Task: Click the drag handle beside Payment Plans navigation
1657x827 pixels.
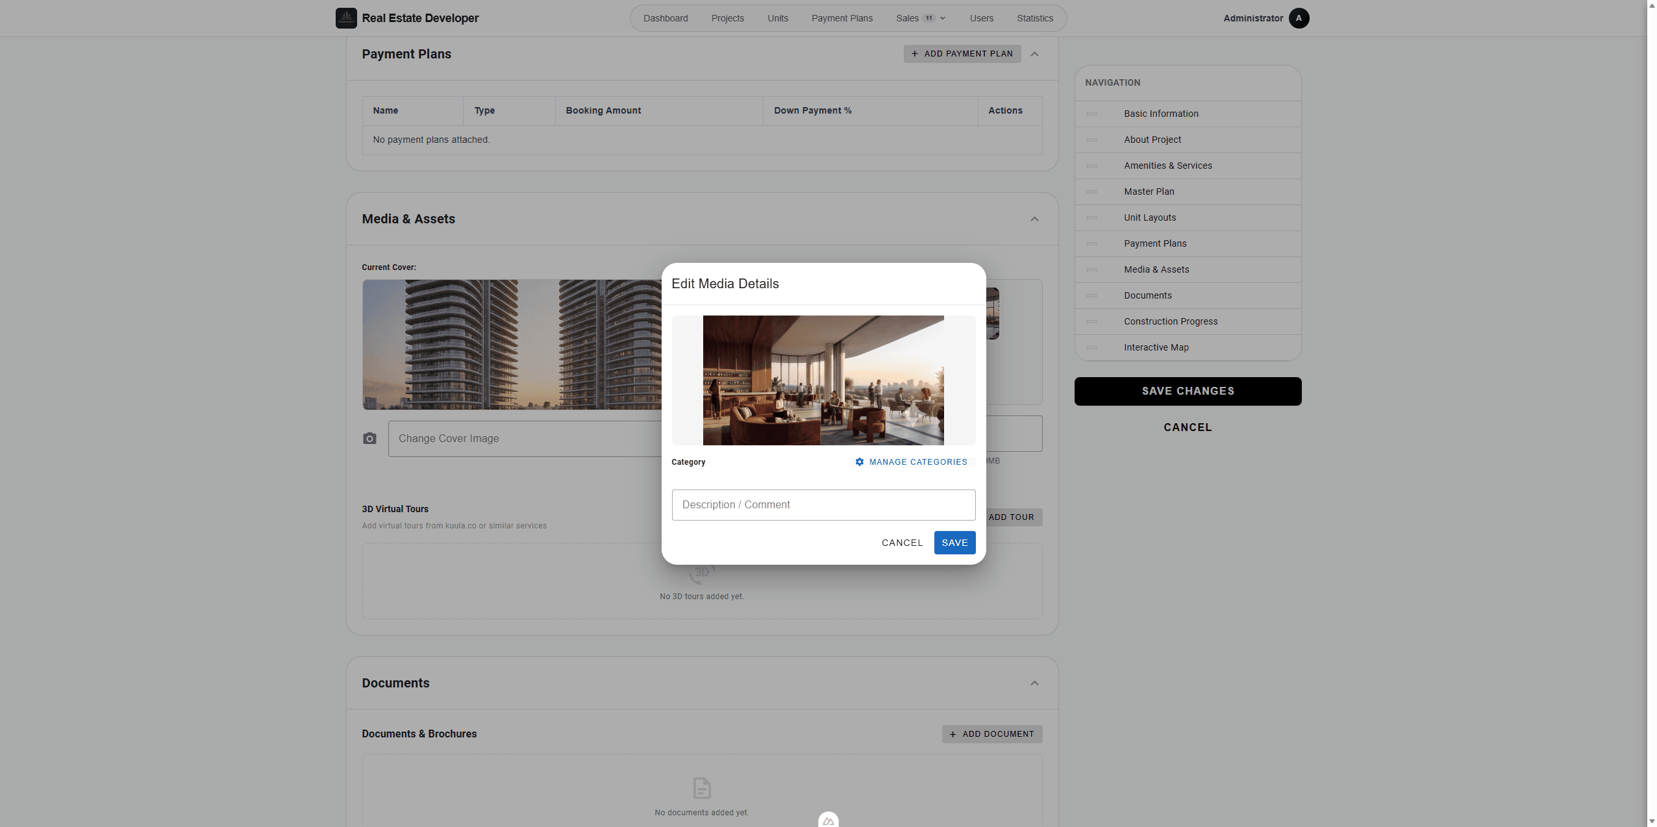Action: 1091,243
